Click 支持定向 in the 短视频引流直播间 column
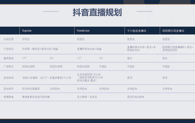This screenshot has height=123, width=195. coord(167,89)
